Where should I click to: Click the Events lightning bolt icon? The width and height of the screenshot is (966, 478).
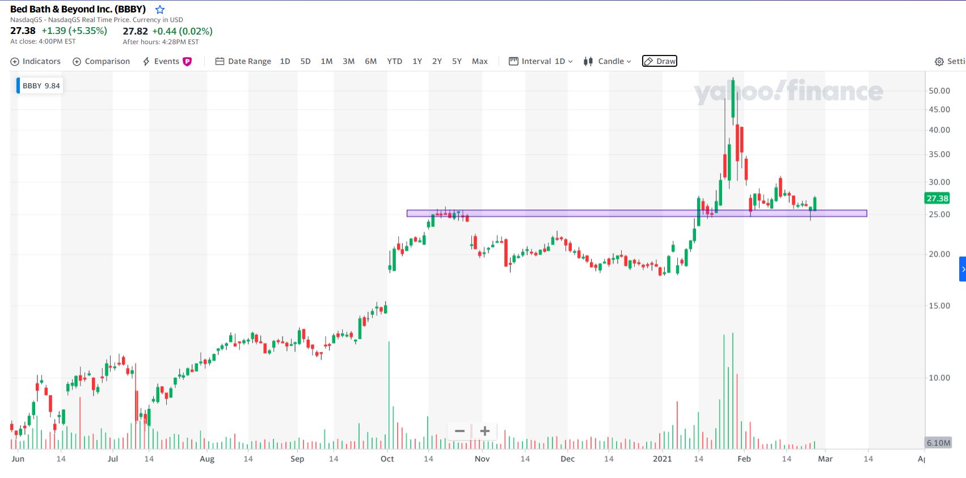pyautogui.click(x=146, y=61)
